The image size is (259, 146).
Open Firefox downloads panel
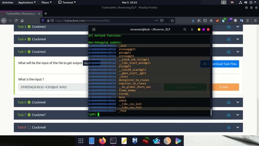(193, 21)
